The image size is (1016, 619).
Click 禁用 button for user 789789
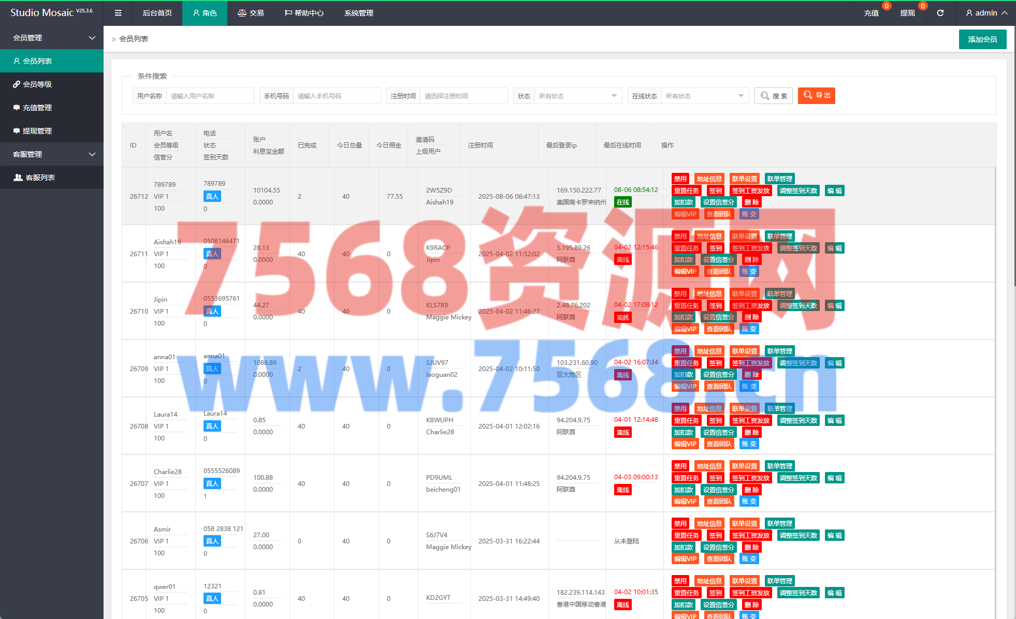coord(680,179)
